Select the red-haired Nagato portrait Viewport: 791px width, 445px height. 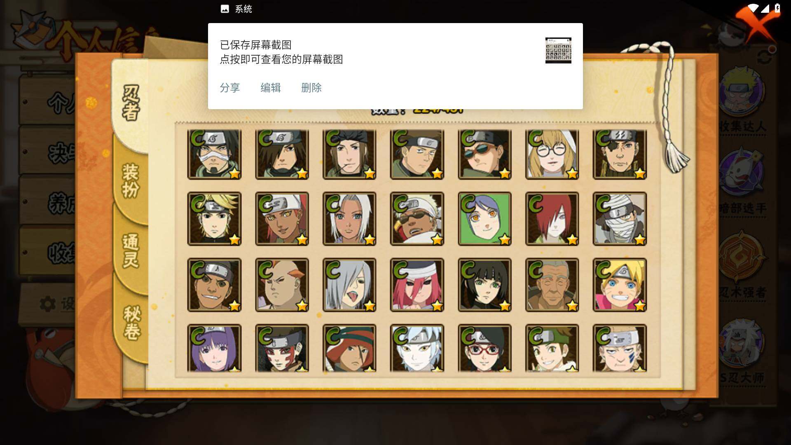pos(552,219)
